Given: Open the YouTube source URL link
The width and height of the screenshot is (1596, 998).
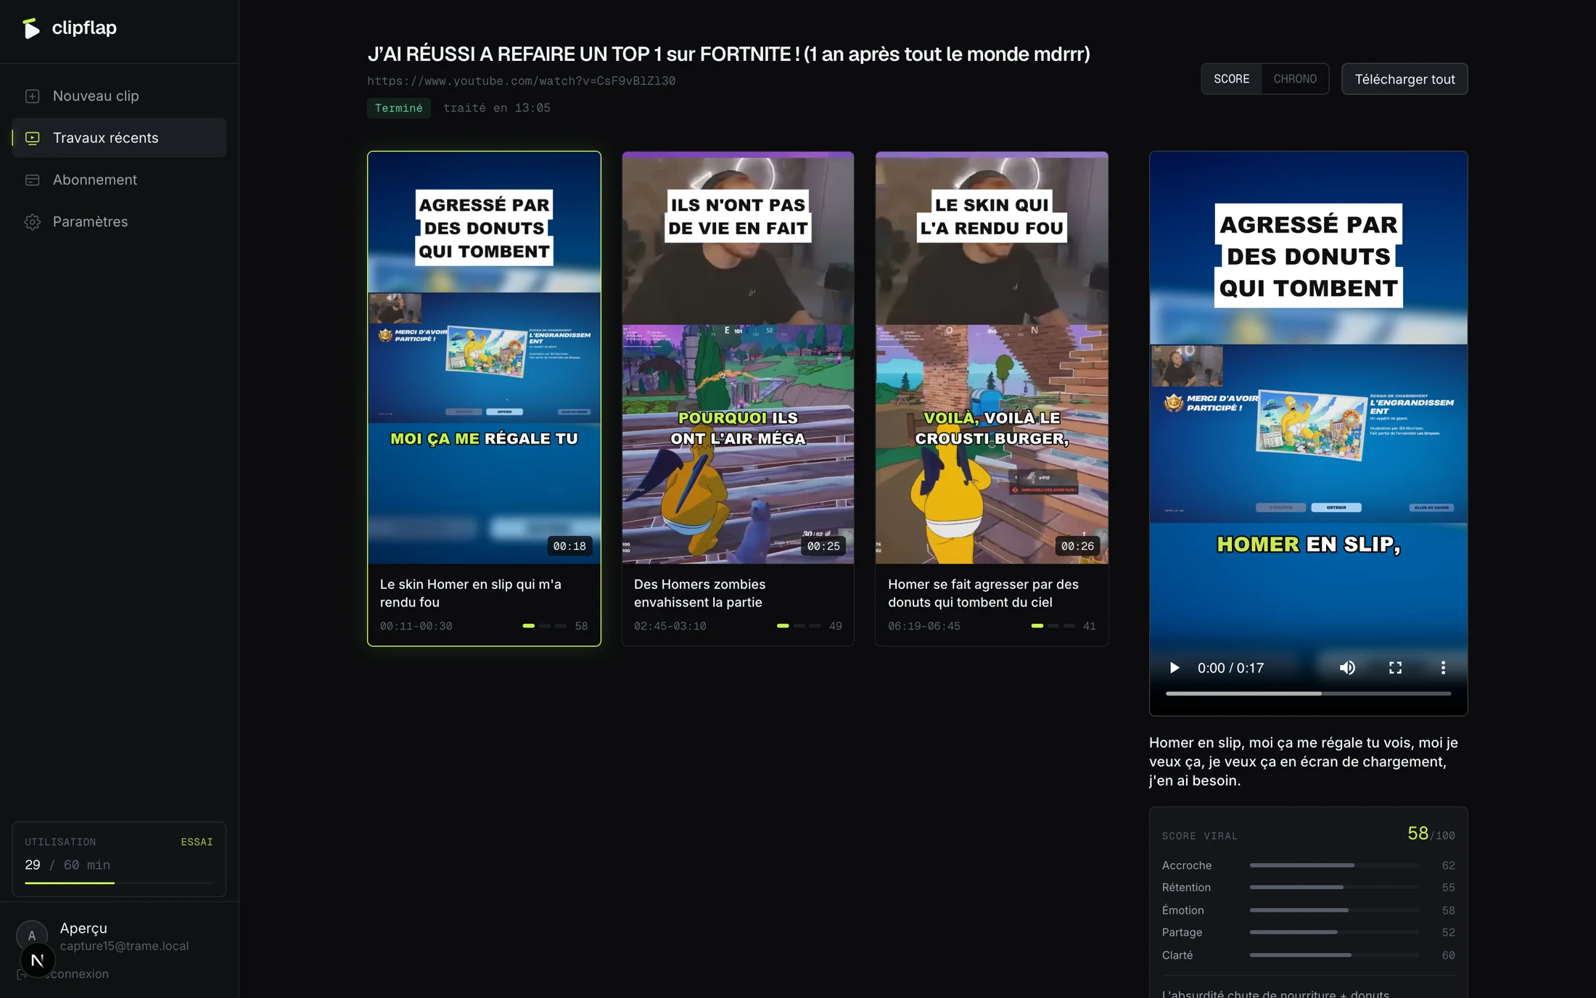Looking at the screenshot, I should [521, 81].
